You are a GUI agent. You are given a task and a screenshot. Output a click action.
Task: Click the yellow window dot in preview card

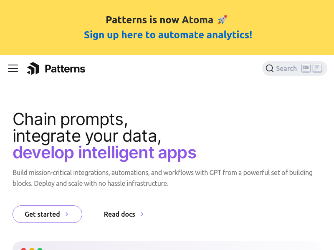(32, 249)
